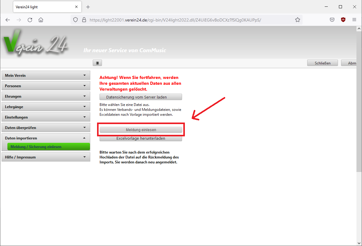Open the Firefox hamburger menu
The height and width of the screenshot is (246, 362).
354,20
